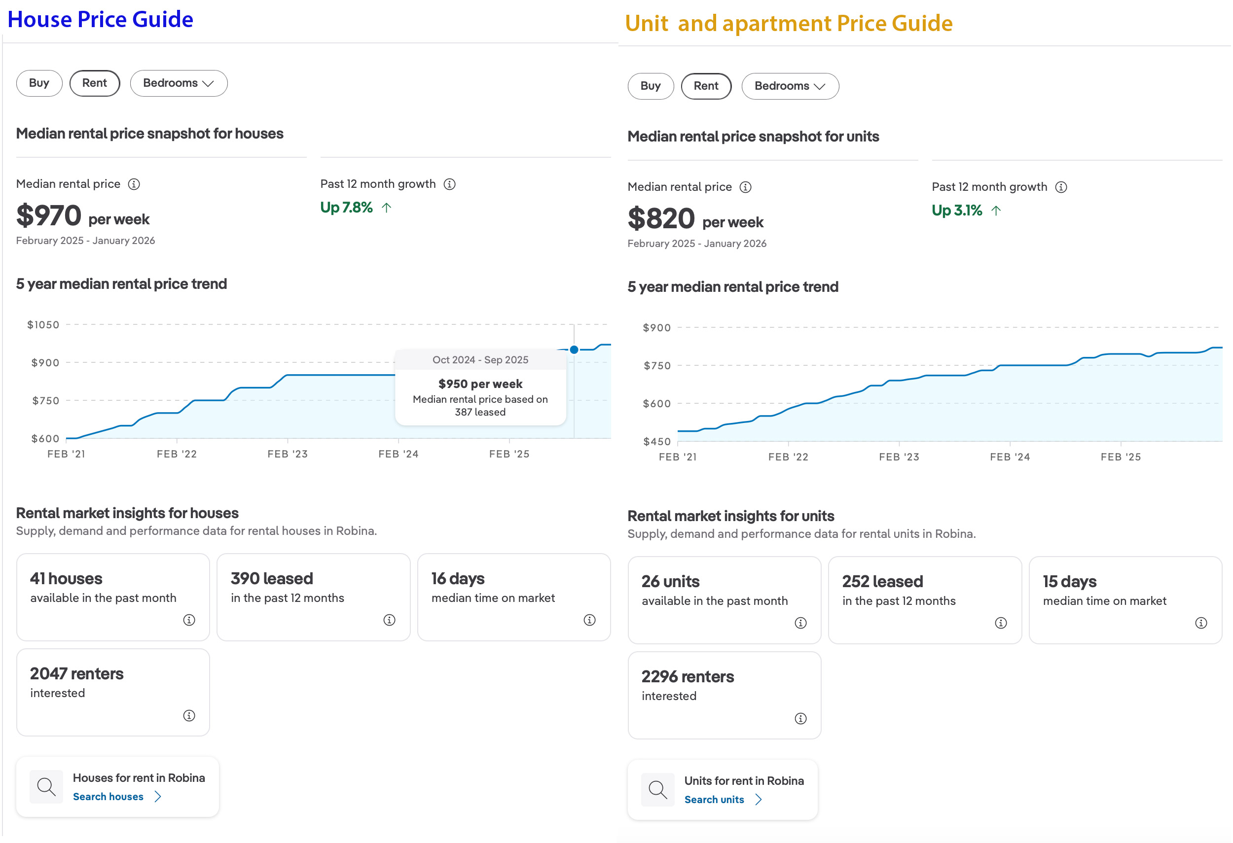Click info icon on 16 days median card
Image resolution: width=1233 pixels, height=843 pixels.
click(590, 620)
